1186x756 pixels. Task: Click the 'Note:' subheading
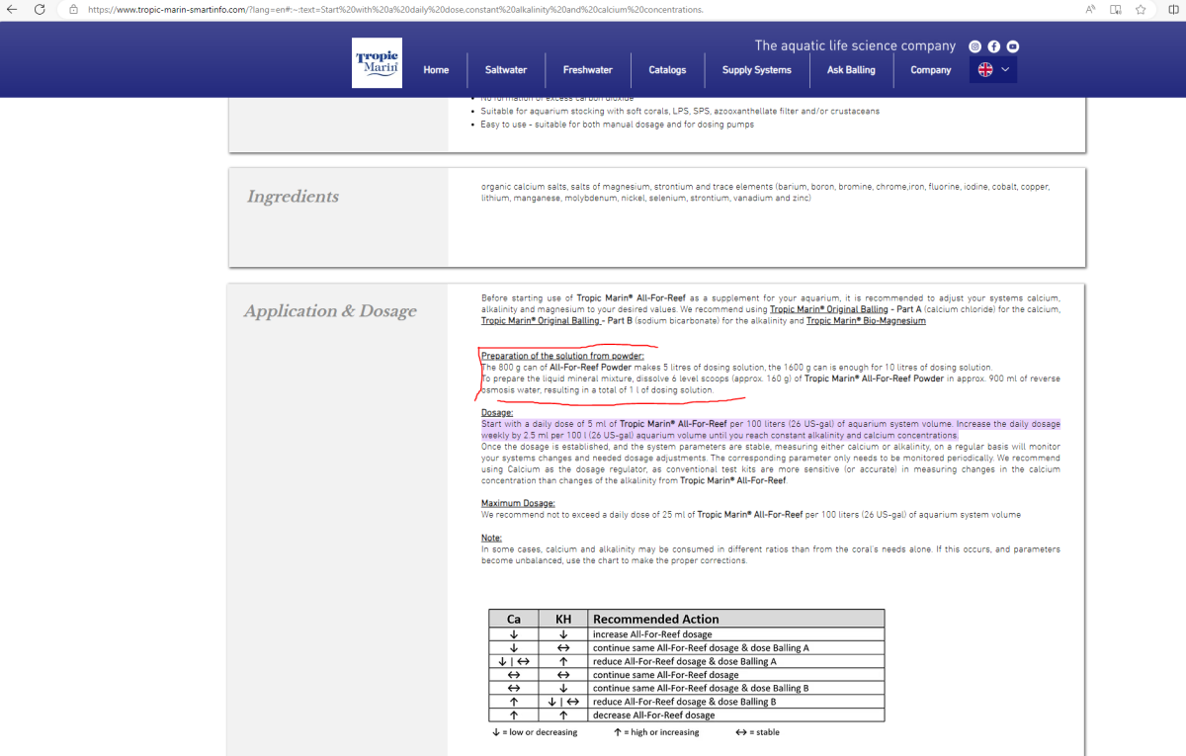tap(491, 538)
